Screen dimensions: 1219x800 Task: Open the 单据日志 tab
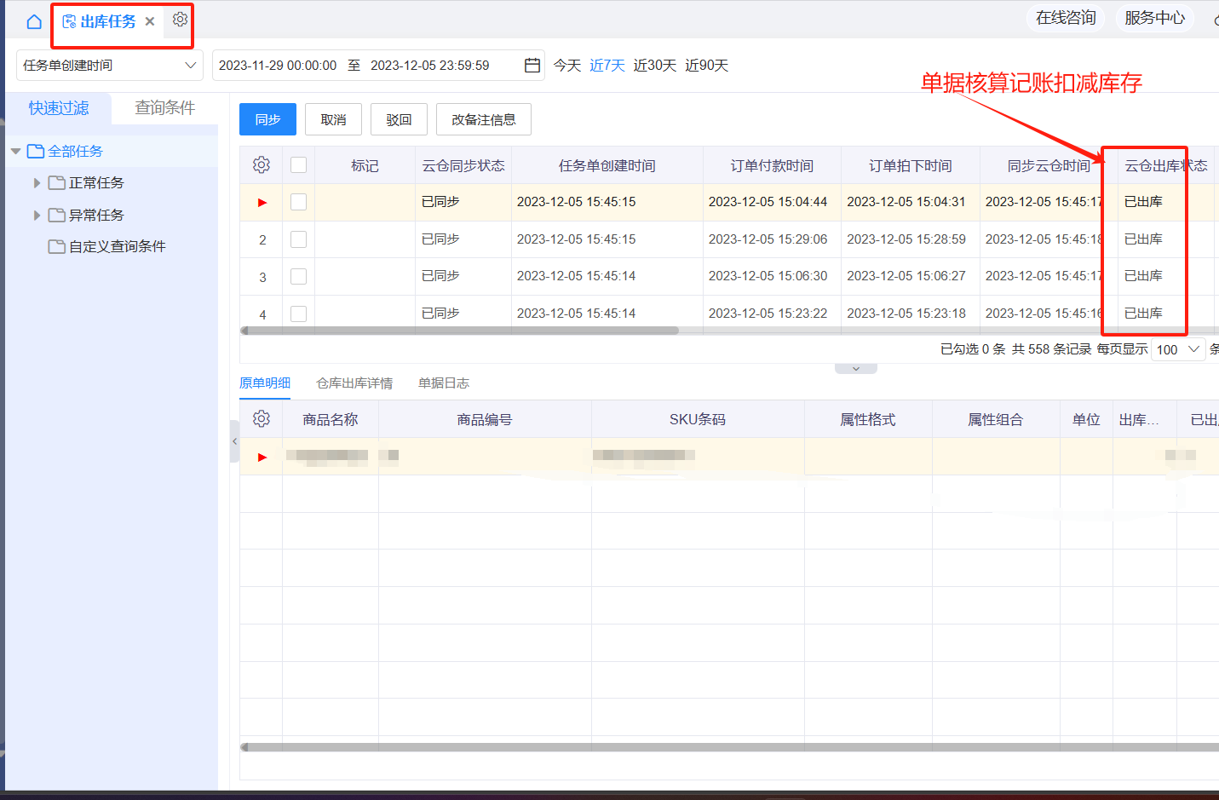click(444, 383)
